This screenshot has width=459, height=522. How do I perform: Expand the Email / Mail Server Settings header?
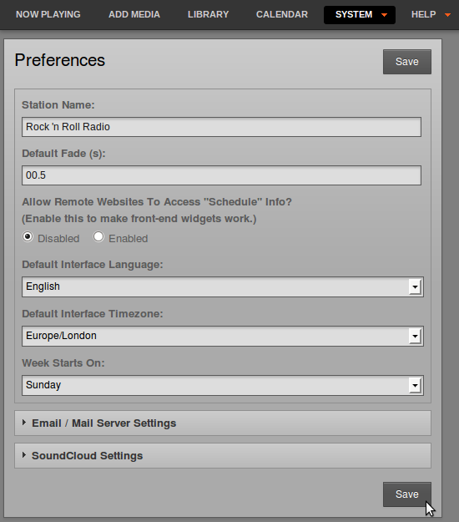pyautogui.click(x=223, y=423)
